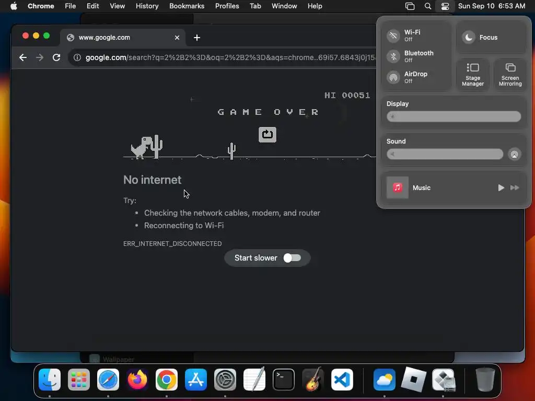Open date and time in menu bar

tap(491, 6)
